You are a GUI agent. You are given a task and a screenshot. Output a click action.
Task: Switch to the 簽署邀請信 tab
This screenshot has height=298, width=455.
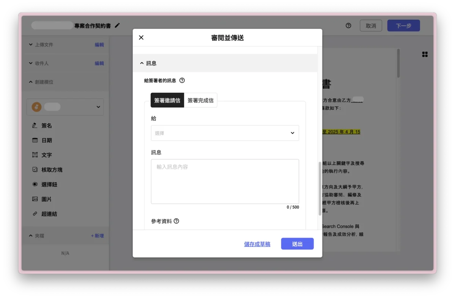[x=167, y=100]
